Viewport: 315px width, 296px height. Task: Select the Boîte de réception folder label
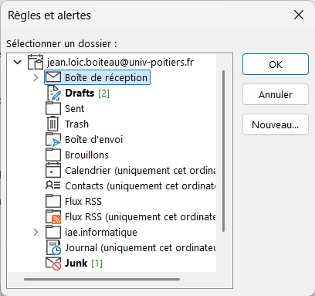[x=106, y=77]
